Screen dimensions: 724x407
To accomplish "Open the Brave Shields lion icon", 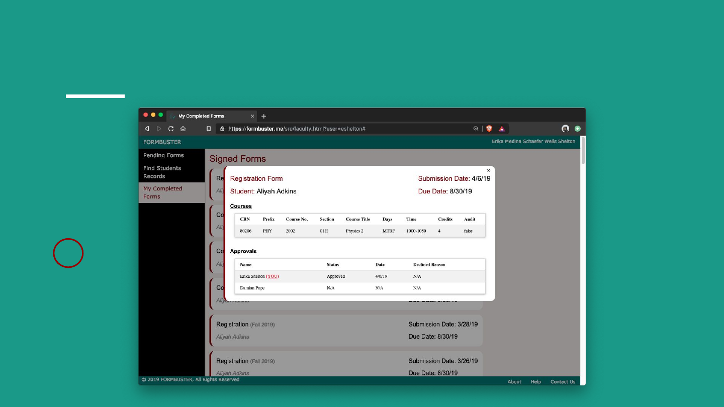I will click(x=489, y=129).
